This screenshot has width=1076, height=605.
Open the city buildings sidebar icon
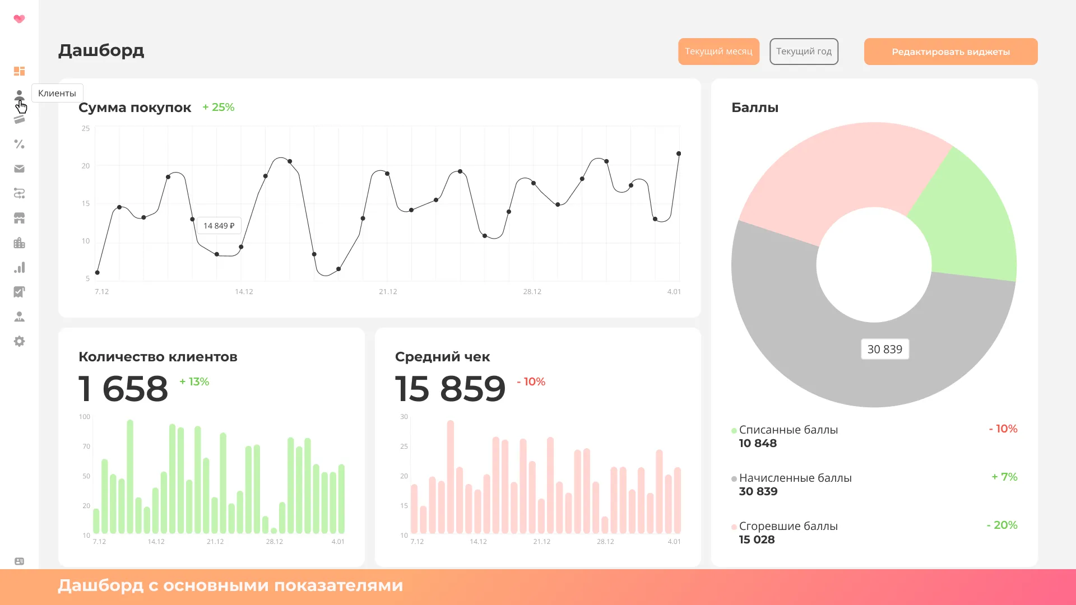[x=19, y=243]
